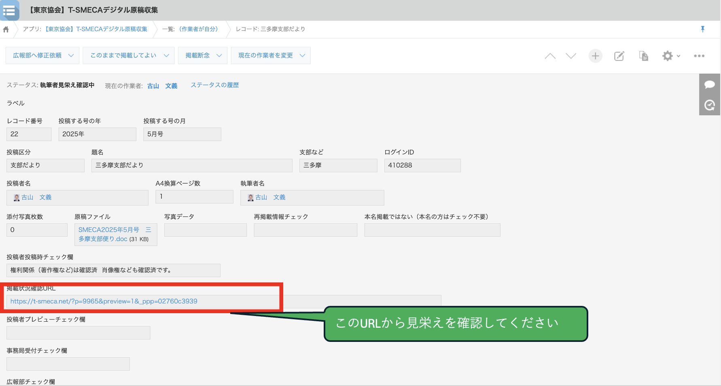Viewport: 721px width, 386px height.
Task: Open the app breadcrumb 【東京協会】T-SMECAデジタル原稿収集
Action: click(95, 29)
